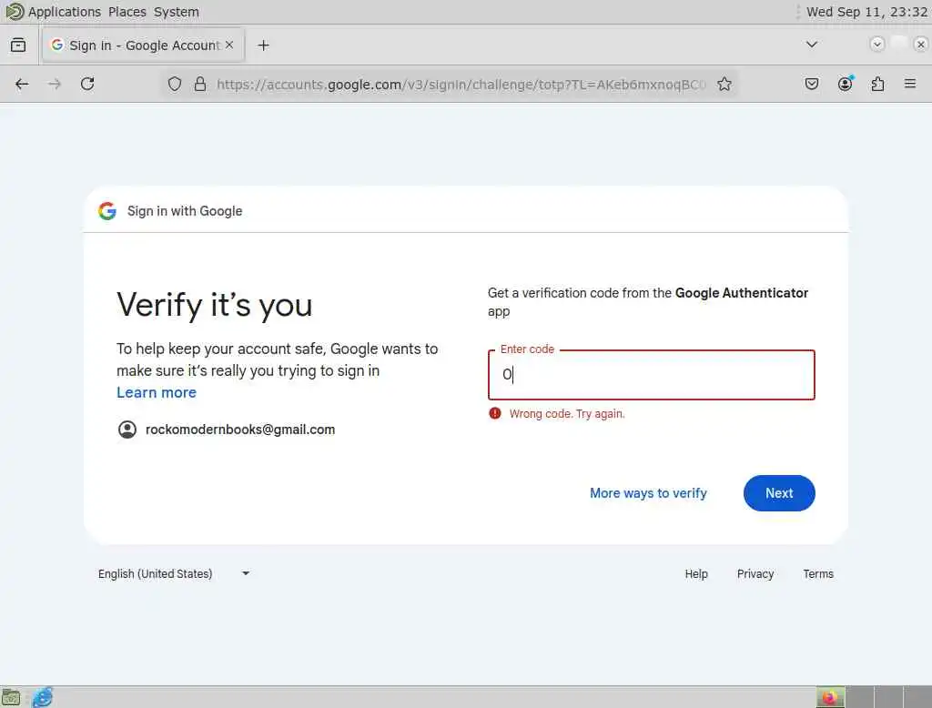The height and width of the screenshot is (708, 932).
Task: Open the Help link
Action: [696, 573]
